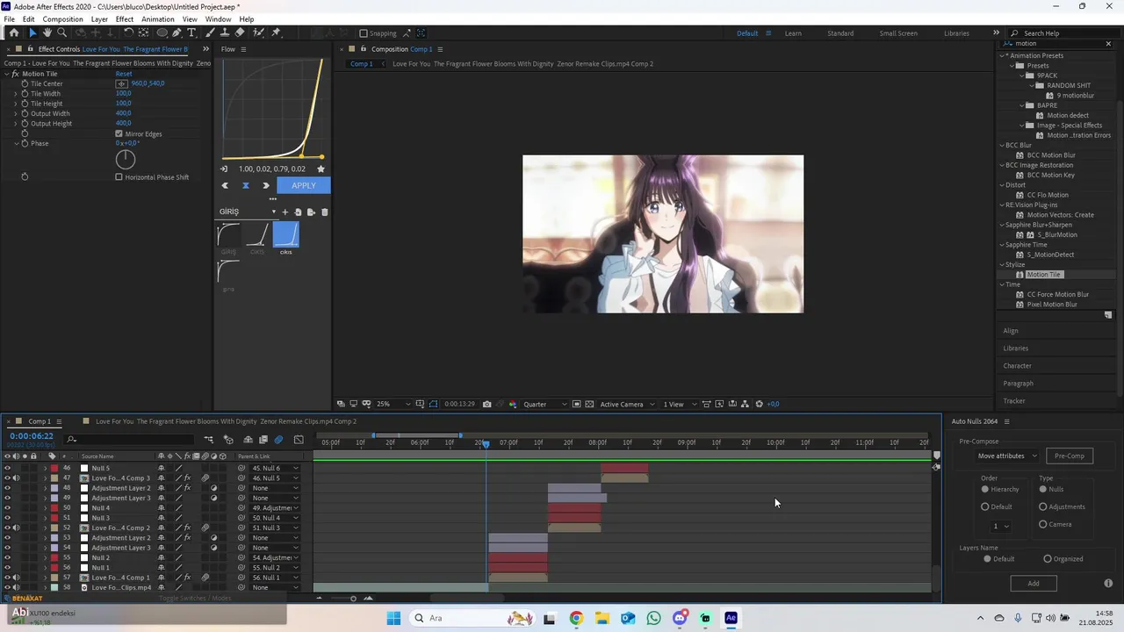
Task: Select the Brush tool
Action: click(x=210, y=33)
